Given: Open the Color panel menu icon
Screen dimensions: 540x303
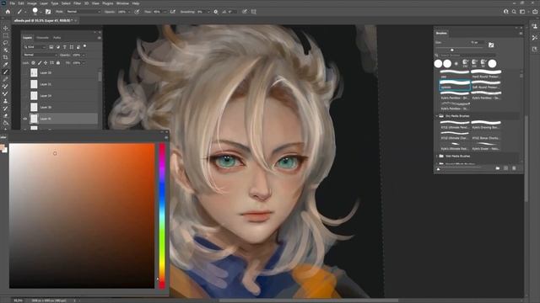Looking at the screenshot, I should (166, 137).
